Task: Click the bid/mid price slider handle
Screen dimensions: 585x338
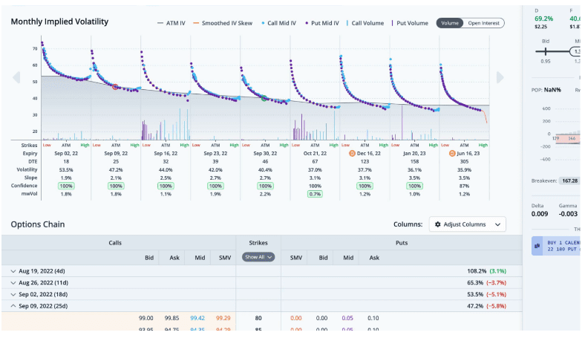Action: tap(546, 51)
